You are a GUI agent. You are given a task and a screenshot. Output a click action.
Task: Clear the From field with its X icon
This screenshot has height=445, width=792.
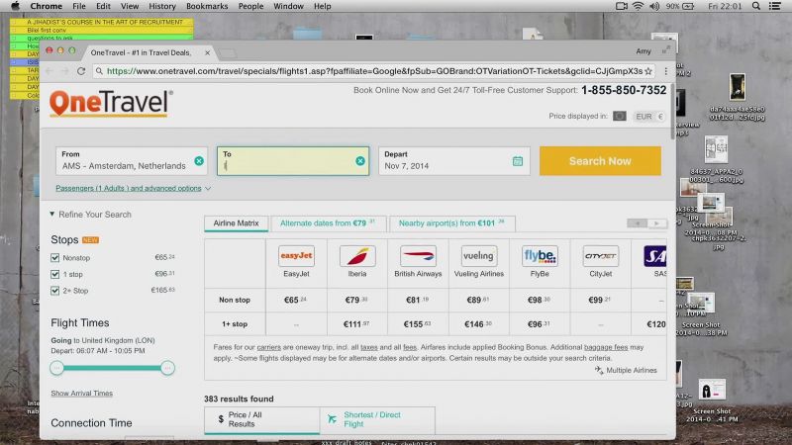pyautogui.click(x=199, y=161)
